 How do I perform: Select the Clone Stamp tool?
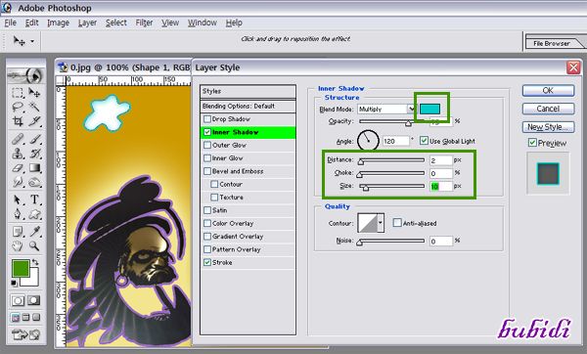click(x=18, y=154)
